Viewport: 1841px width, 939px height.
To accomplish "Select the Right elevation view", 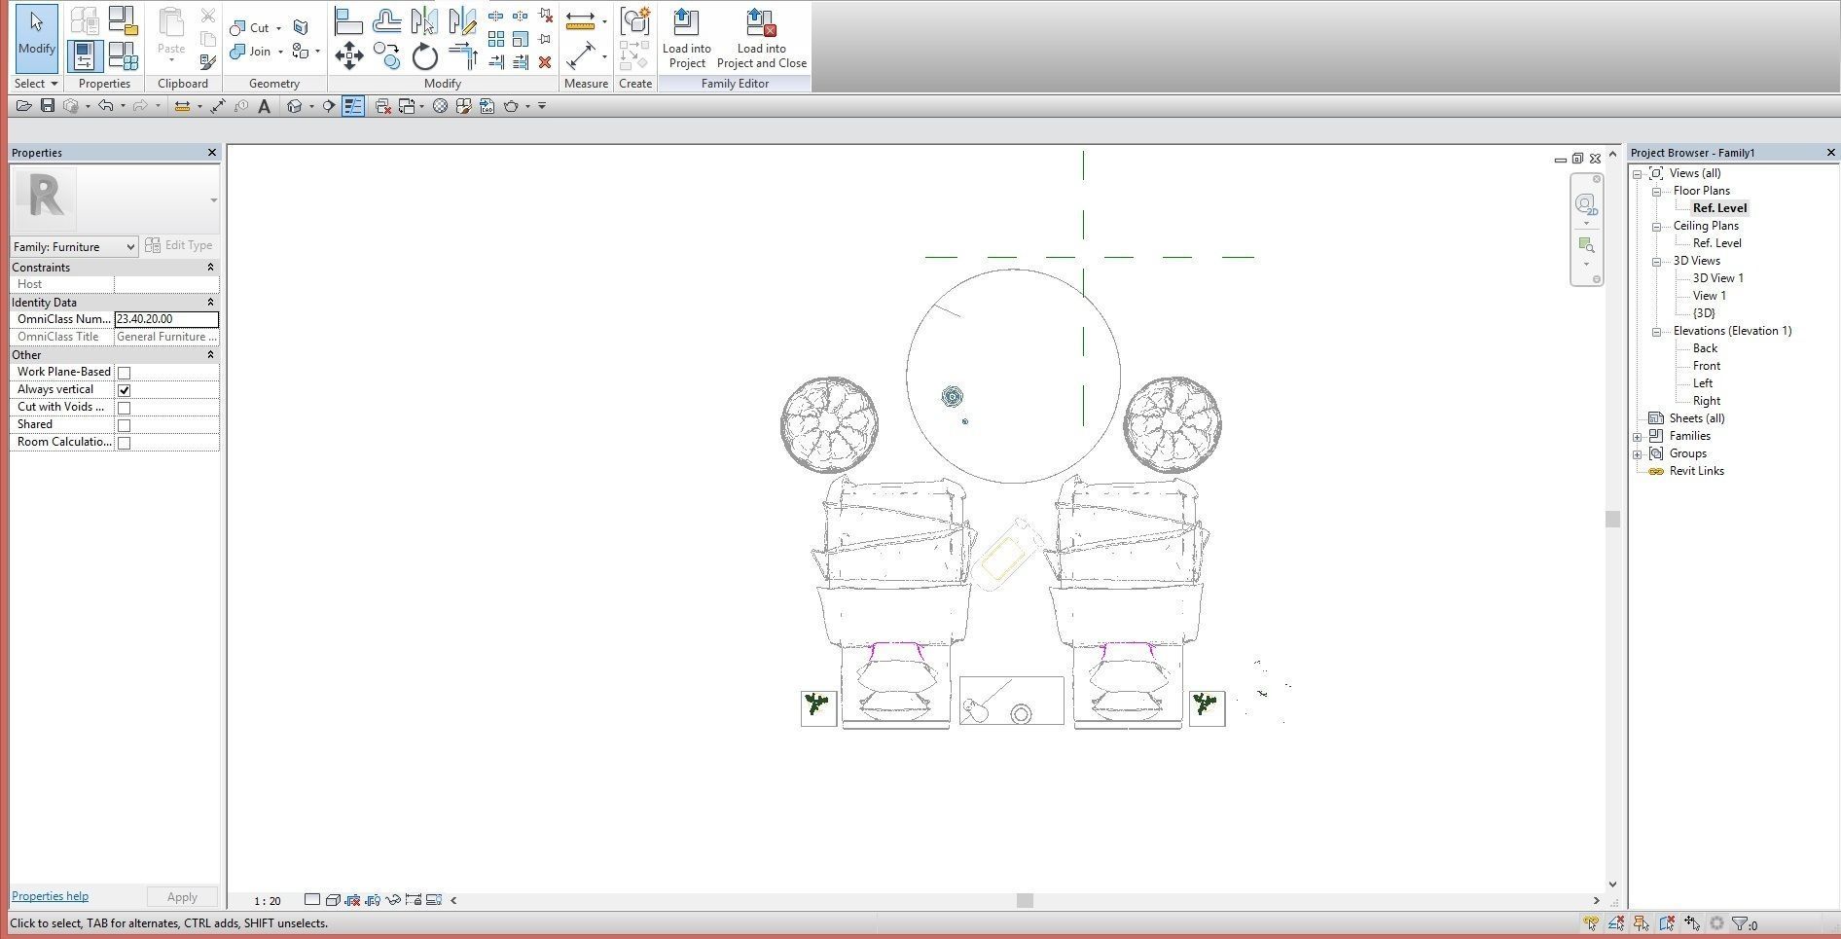I will click(1707, 401).
